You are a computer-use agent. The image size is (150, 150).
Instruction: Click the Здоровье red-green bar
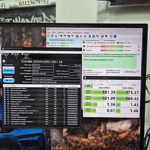coord(112,50)
